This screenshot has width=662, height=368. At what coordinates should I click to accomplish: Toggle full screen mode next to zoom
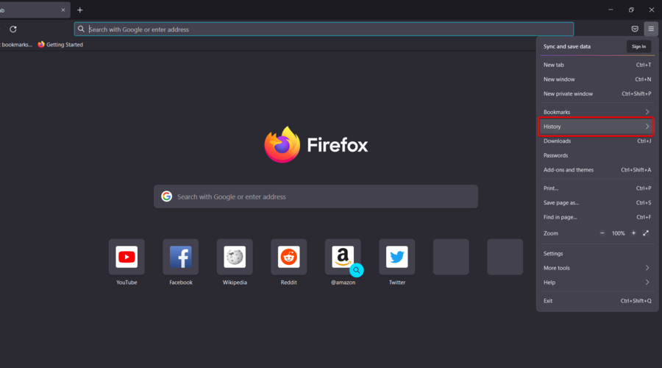[x=646, y=233]
